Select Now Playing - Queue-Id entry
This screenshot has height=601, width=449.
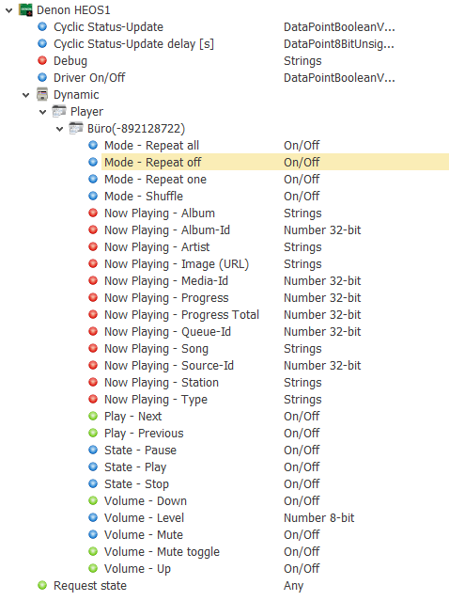coord(167,332)
